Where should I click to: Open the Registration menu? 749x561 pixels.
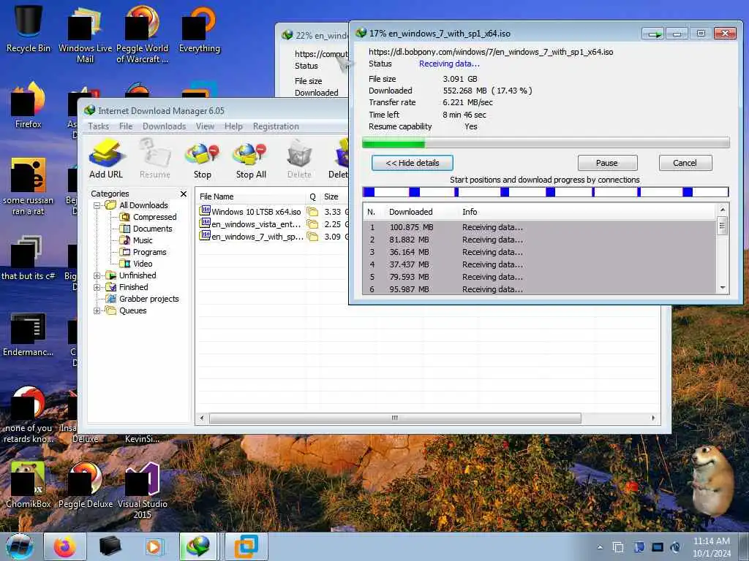(x=276, y=126)
